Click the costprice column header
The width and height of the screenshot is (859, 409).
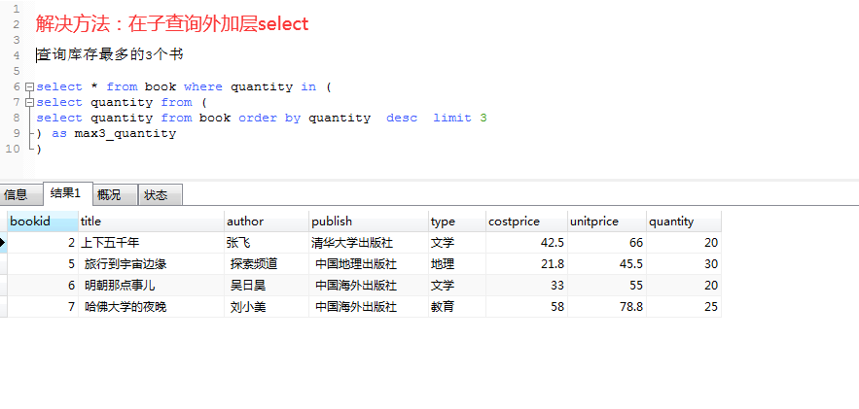[526, 222]
